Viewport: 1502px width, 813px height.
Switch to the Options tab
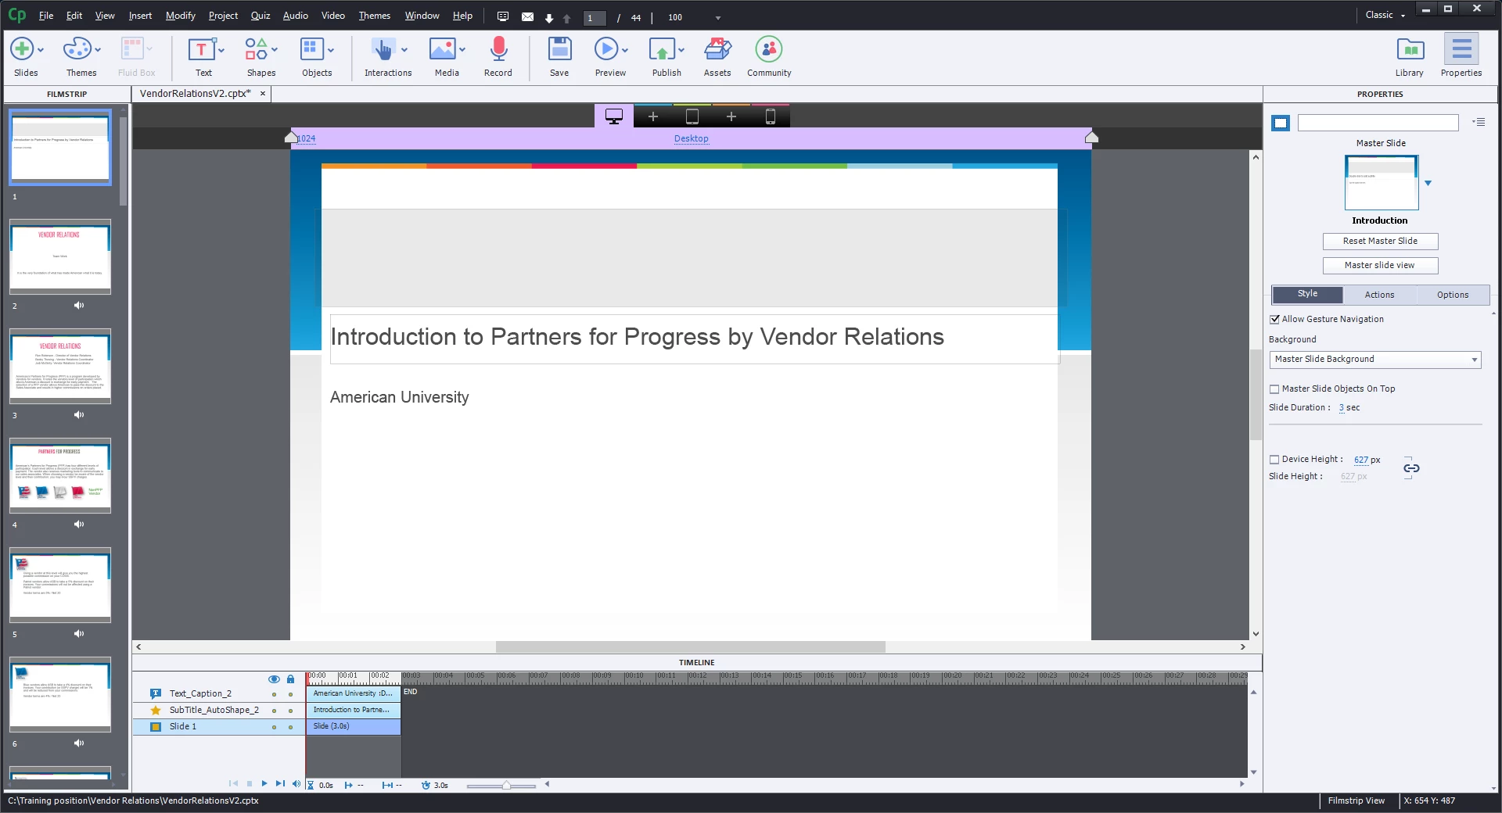click(x=1453, y=295)
